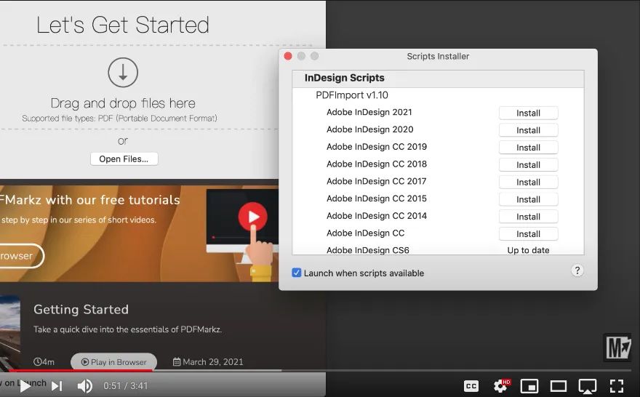Install script for Adobe InDesign CC 2018
Screen dimensions: 640x397
pyautogui.click(x=528, y=165)
